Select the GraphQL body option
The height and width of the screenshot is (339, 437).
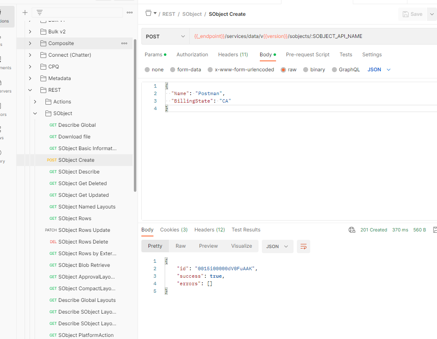coord(334,70)
